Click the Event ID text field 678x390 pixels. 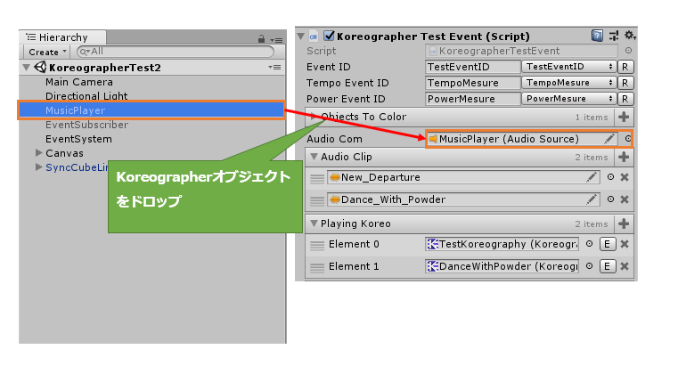coord(472,67)
